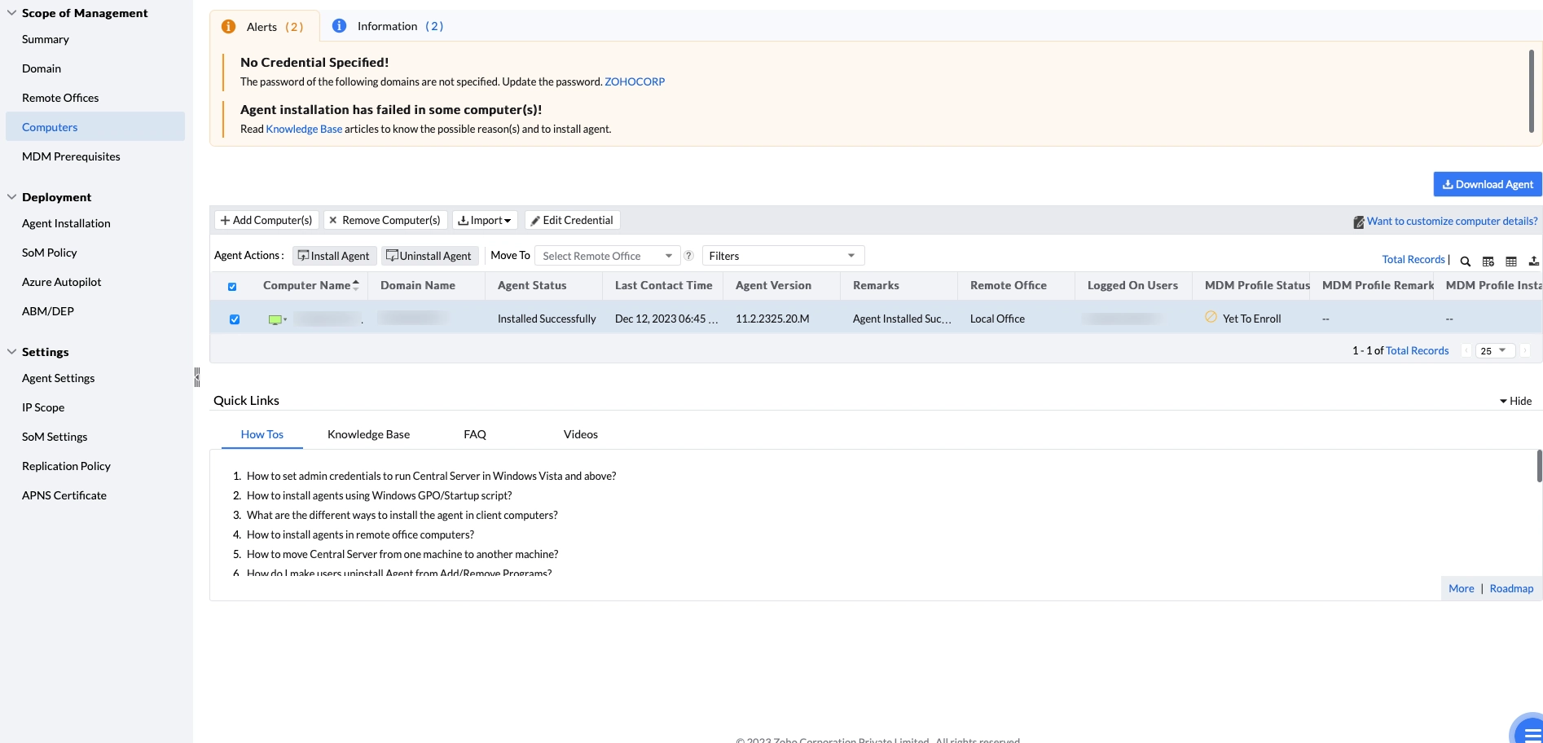Viewport: 1543px width, 743px height.
Task: Click the search icon above the computers table
Action: [x=1465, y=262]
